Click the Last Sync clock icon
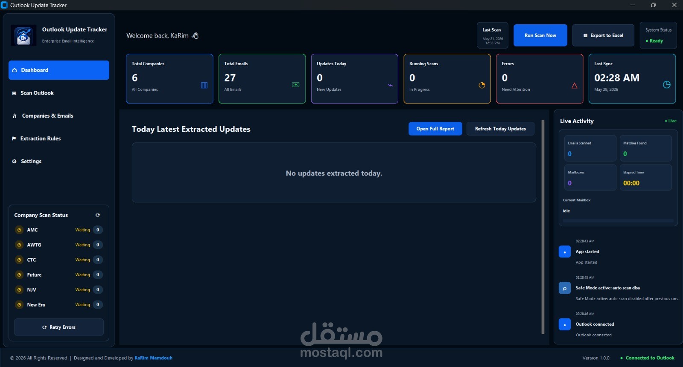The width and height of the screenshot is (683, 367). (666, 84)
